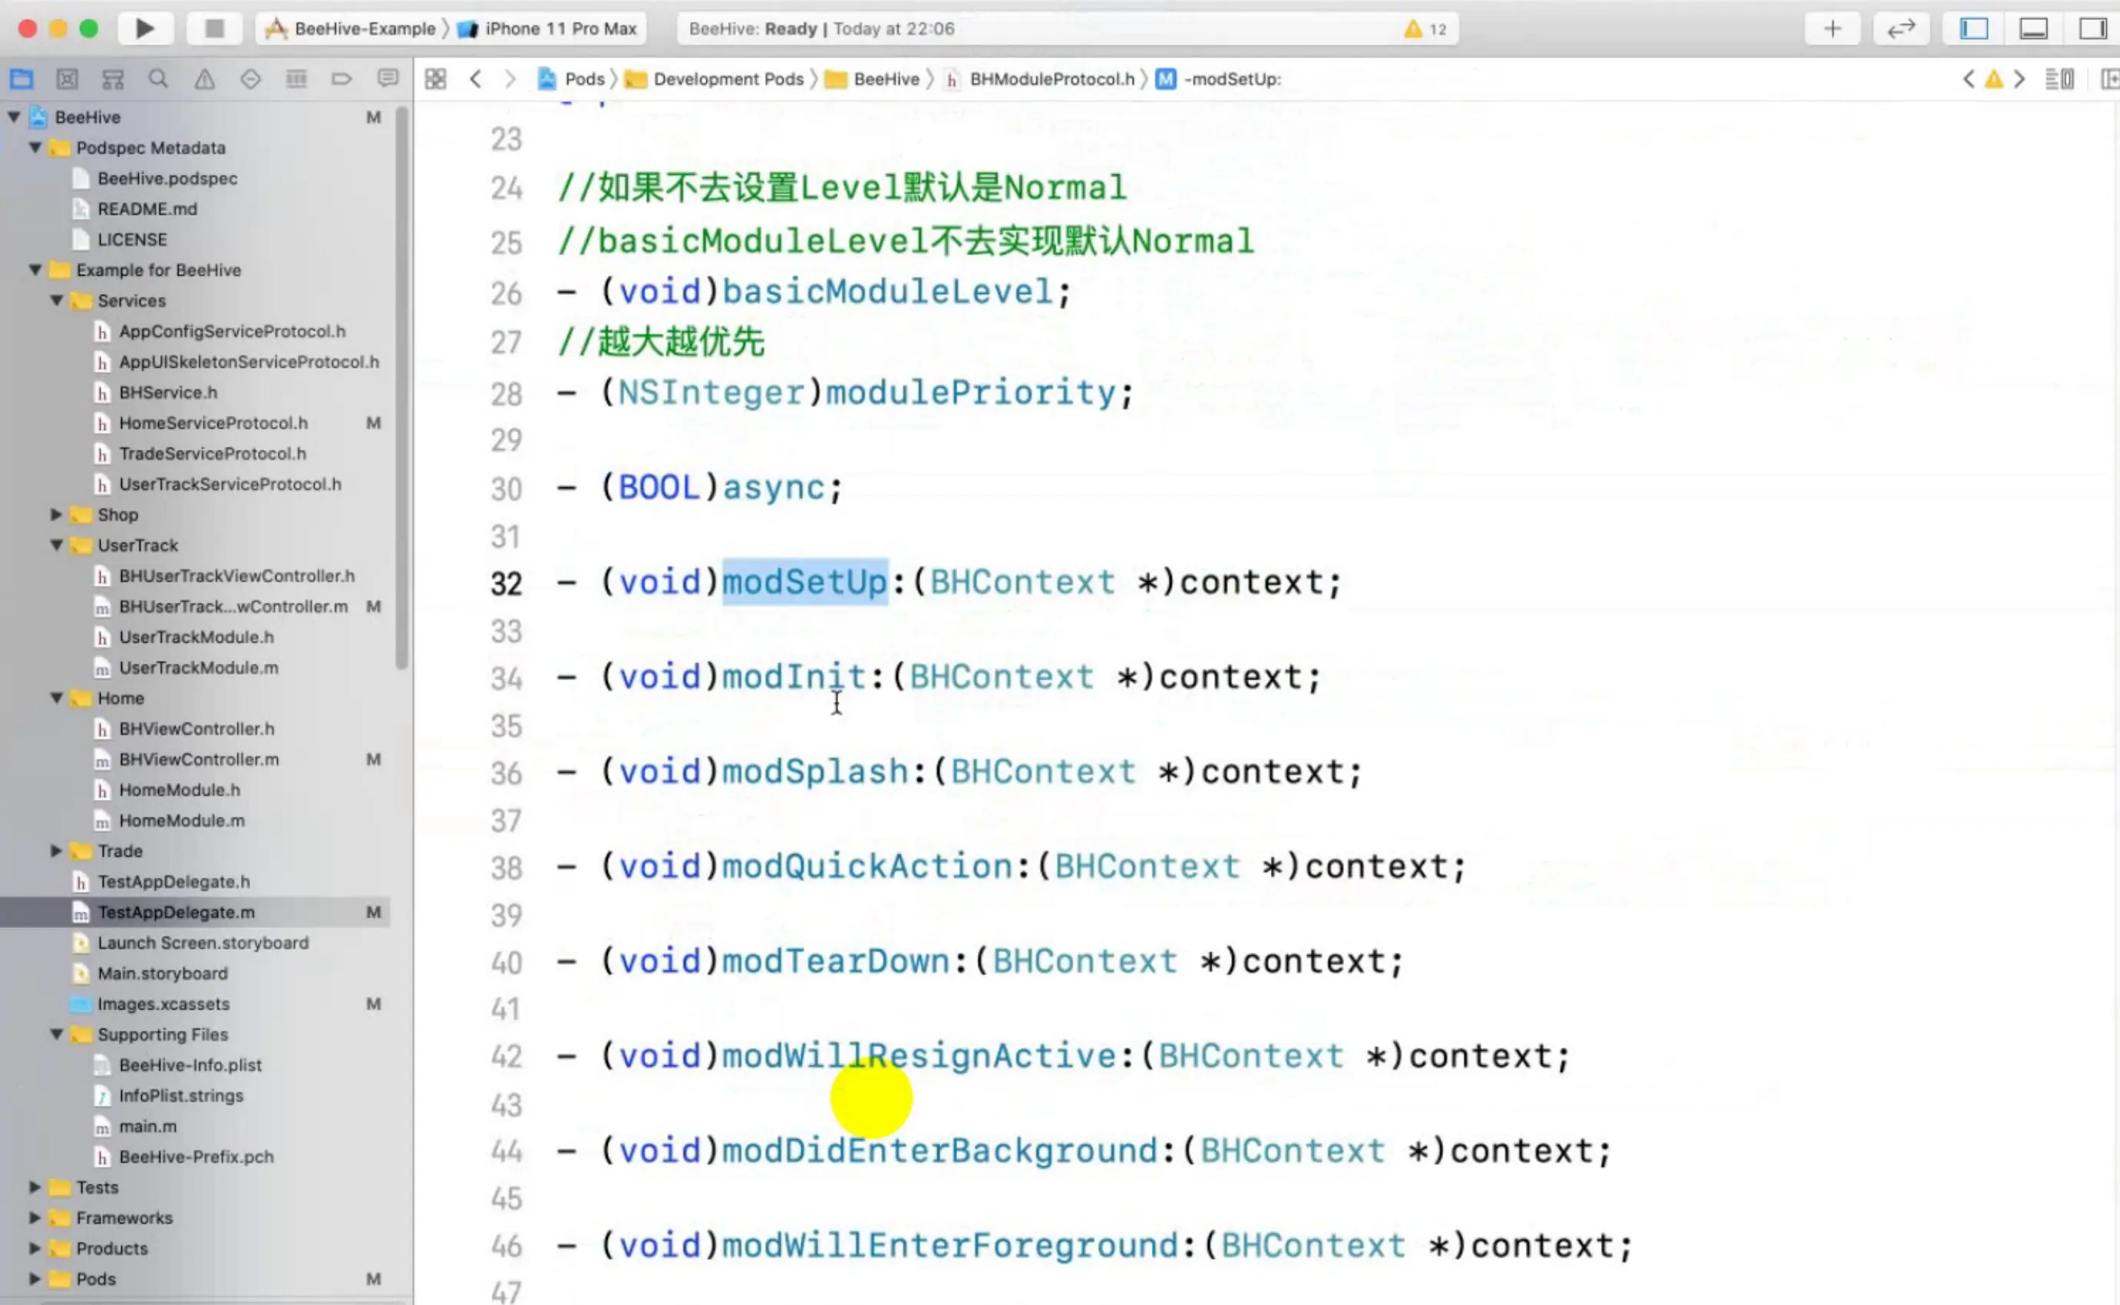Select BHModuleProtocol.h in the jump bar
Screen dimensions: 2120x1305
[1051, 79]
